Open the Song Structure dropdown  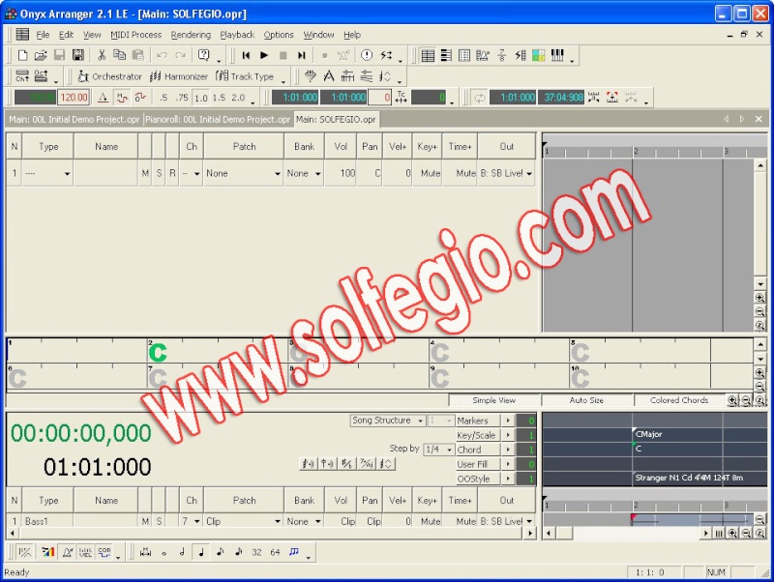pos(388,421)
